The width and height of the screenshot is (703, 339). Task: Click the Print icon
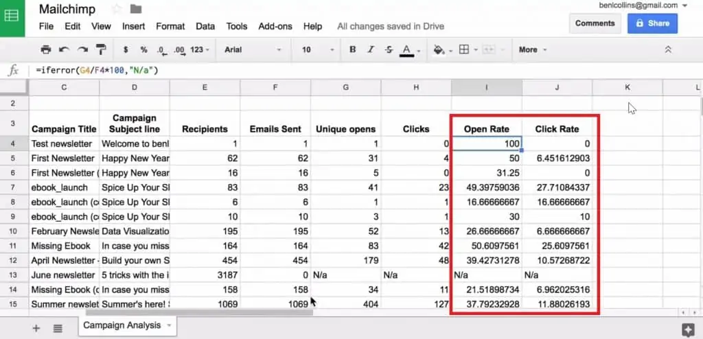coord(45,50)
